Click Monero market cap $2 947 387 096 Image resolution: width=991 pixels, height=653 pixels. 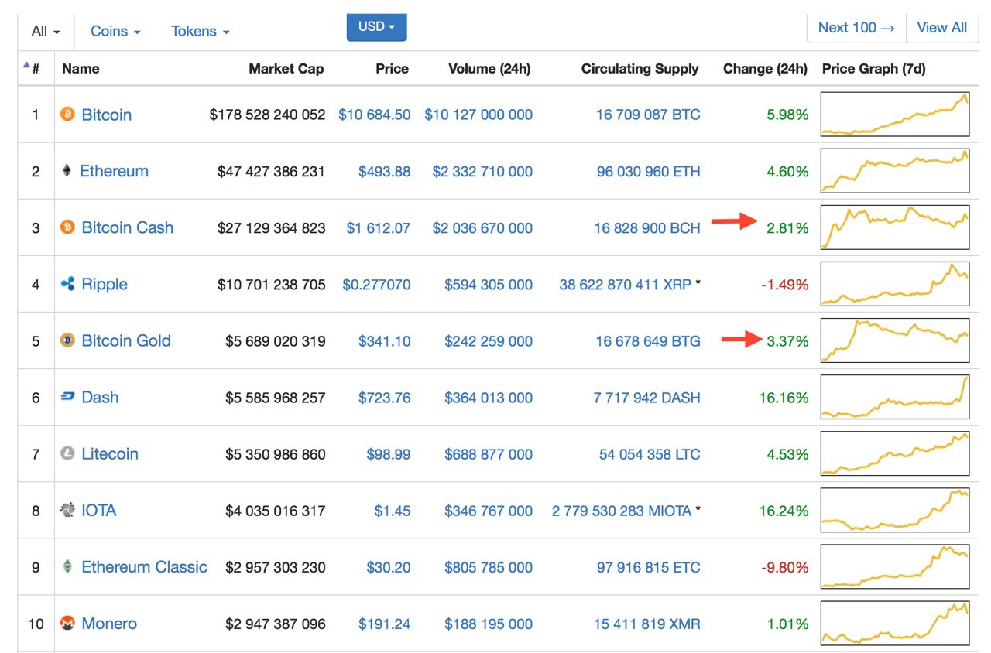click(276, 623)
